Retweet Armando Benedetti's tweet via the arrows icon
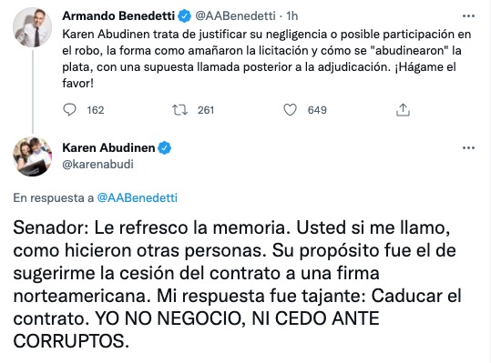 click(x=179, y=110)
